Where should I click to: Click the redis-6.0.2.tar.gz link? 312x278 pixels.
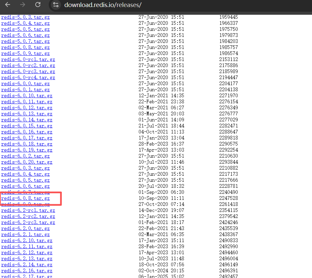(26, 156)
